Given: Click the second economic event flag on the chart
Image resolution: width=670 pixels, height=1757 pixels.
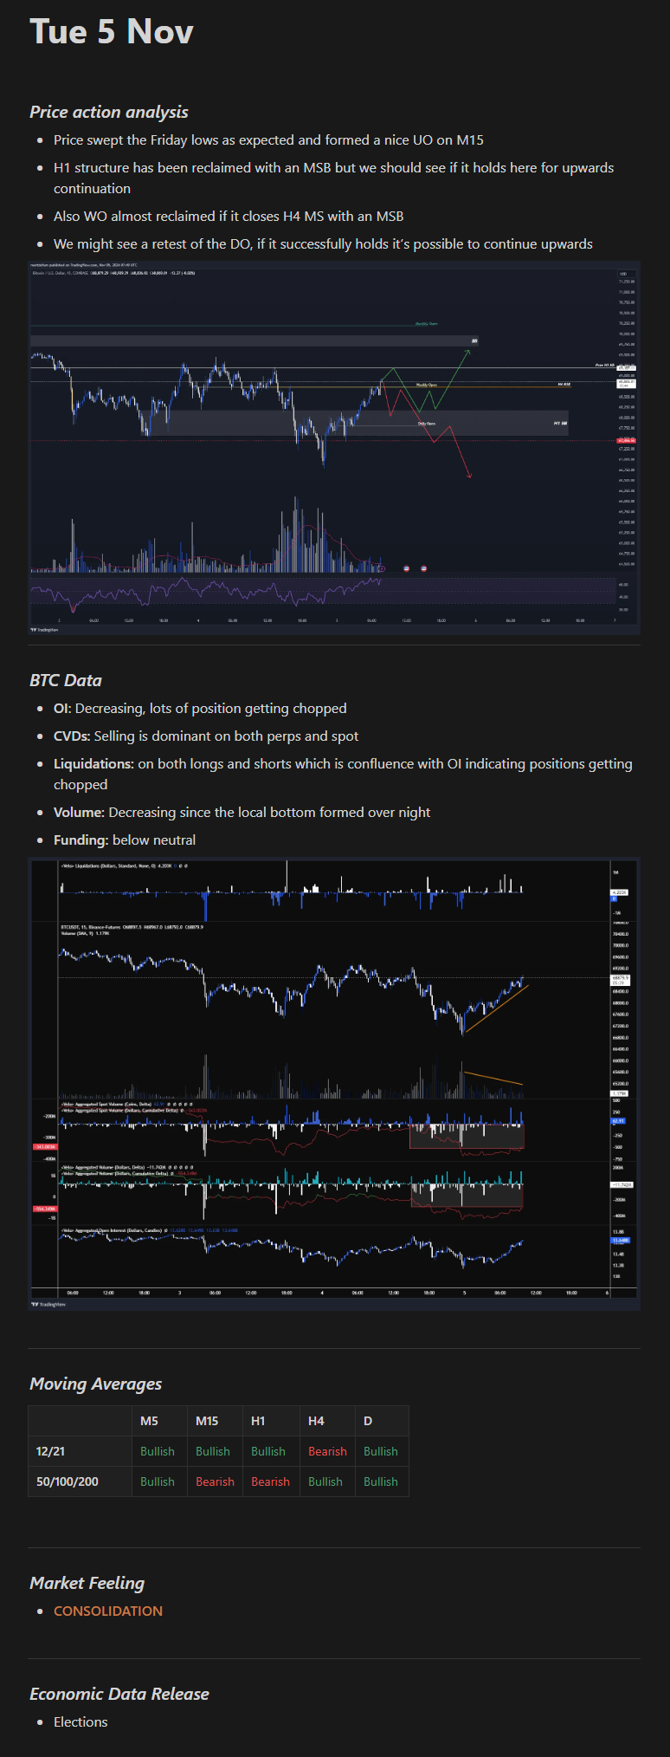Looking at the screenshot, I should point(423,568).
